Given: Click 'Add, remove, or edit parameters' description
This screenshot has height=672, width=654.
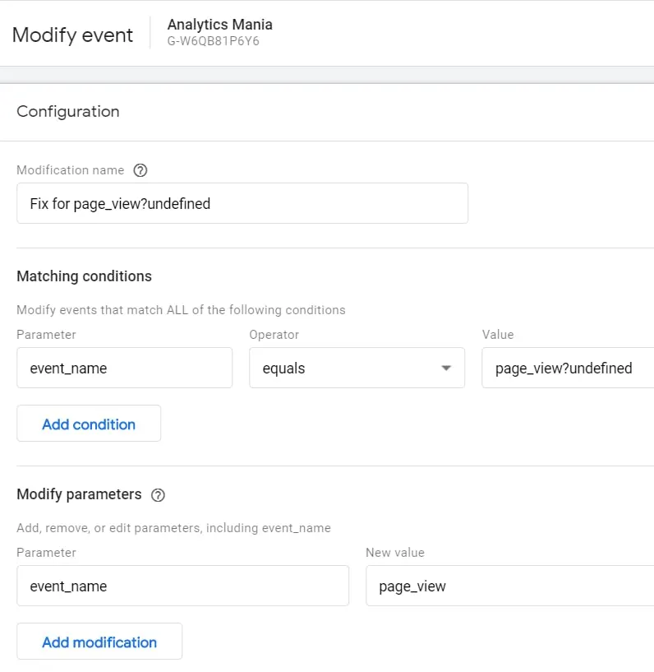Looking at the screenshot, I should (174, 528).
